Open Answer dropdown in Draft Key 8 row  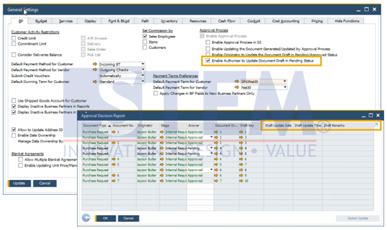211,169
